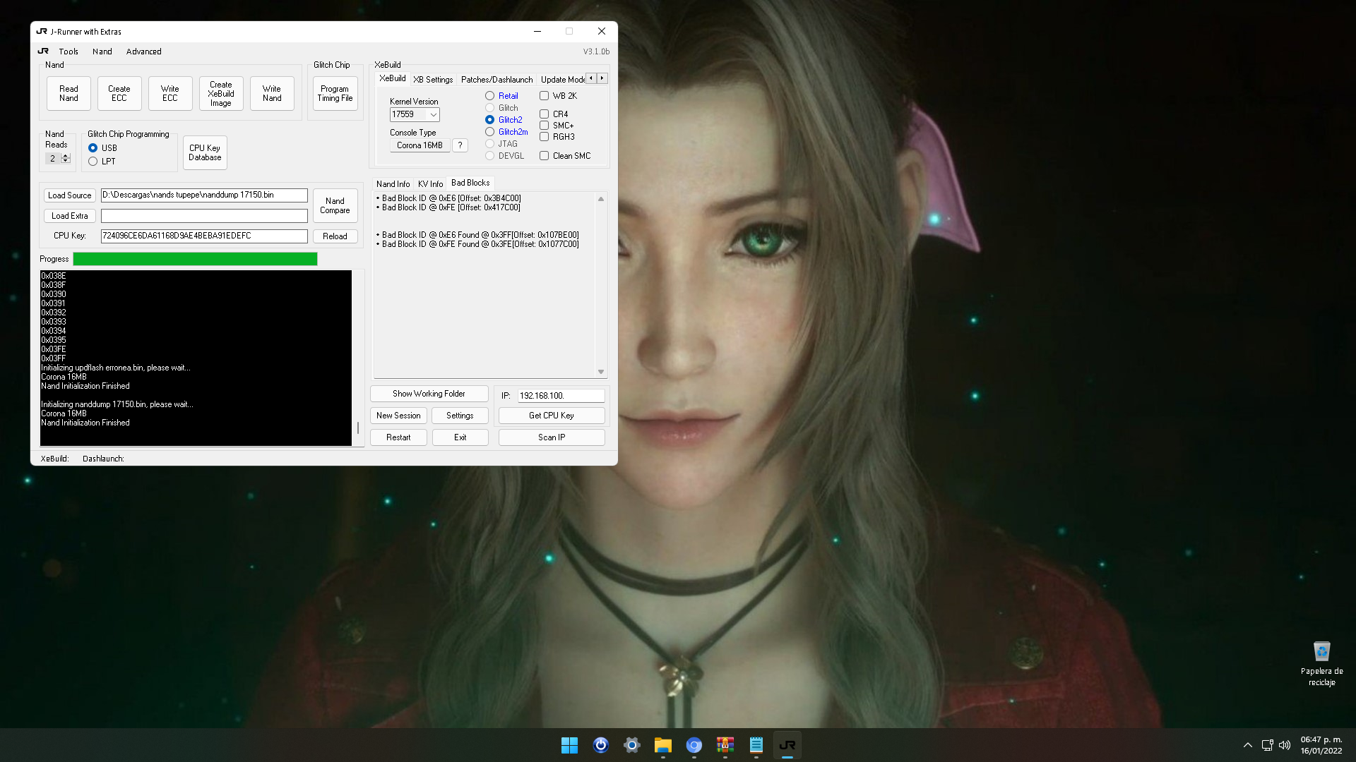Switch to XB Settings tab
The image size is (1356, 762).
(x=433, y=80)
